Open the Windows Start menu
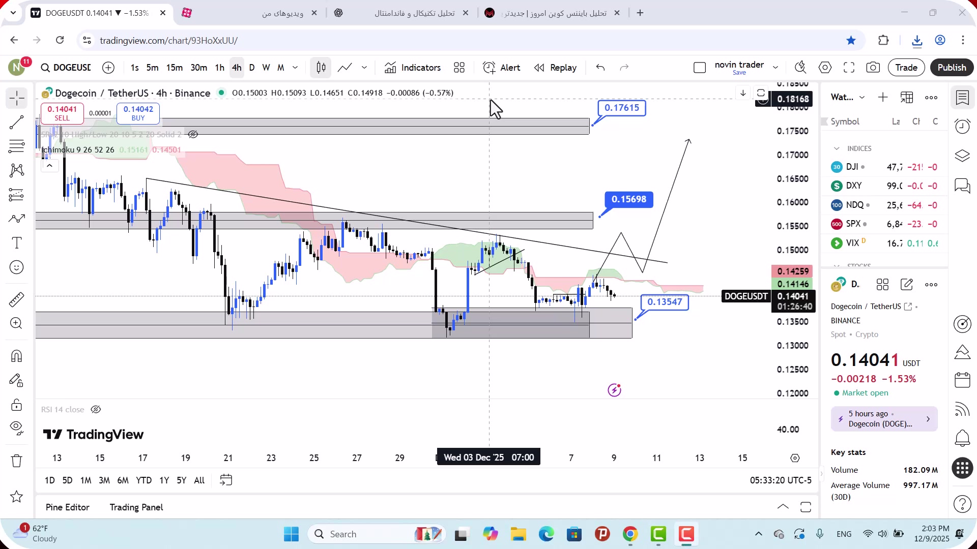This screenshot has height=549, width=977. [291, 534]
